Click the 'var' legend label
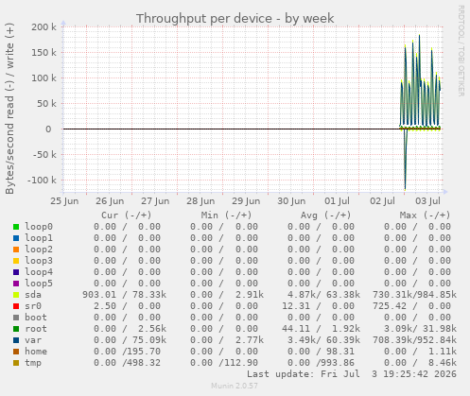The width and height of the screenshot is (470, 396). 33,340
